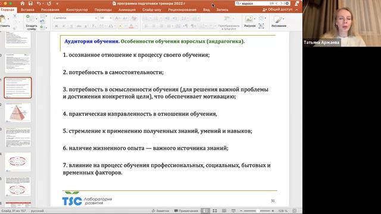Switch to the Конструктор tab

77,10
